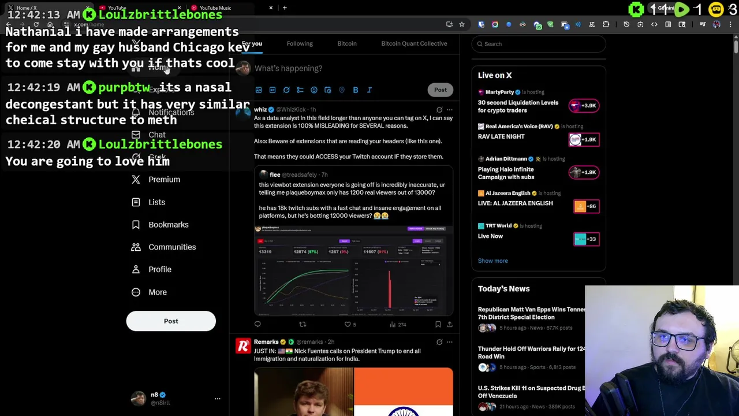Open Thunder Hold Off Warriors news story

point(532,358)
